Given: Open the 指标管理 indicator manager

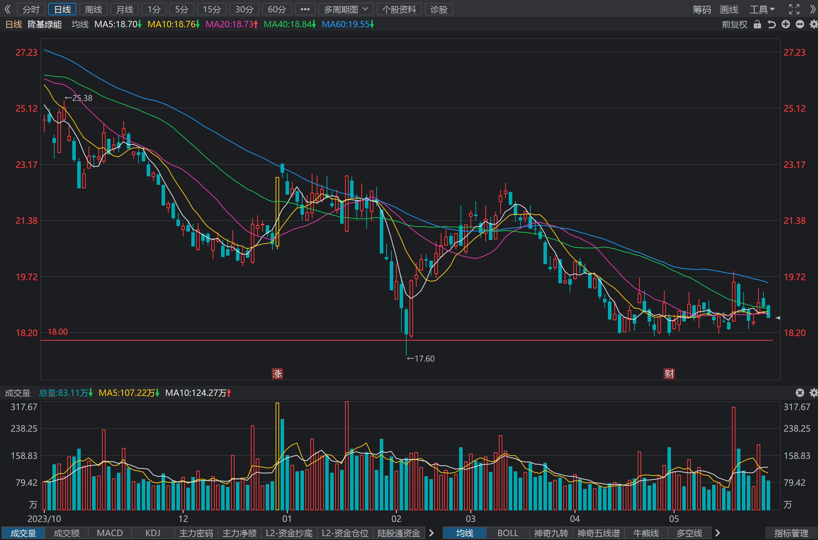Looking at the screenshot, I should pyautogui.click(x=791, y=533).
